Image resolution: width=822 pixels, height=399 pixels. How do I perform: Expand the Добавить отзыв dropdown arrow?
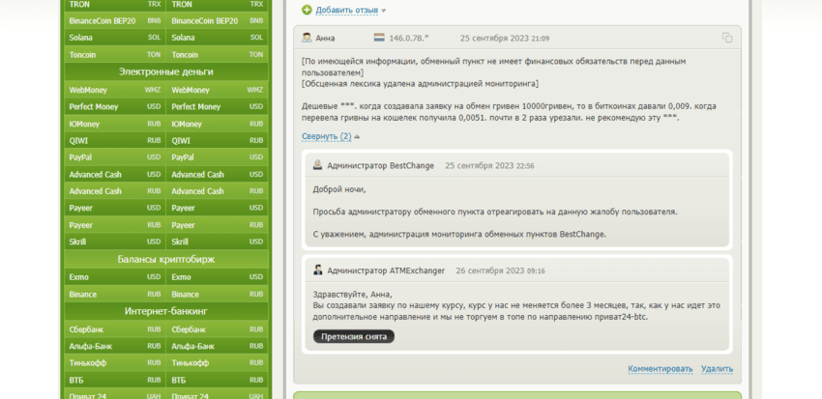[383, 11]
